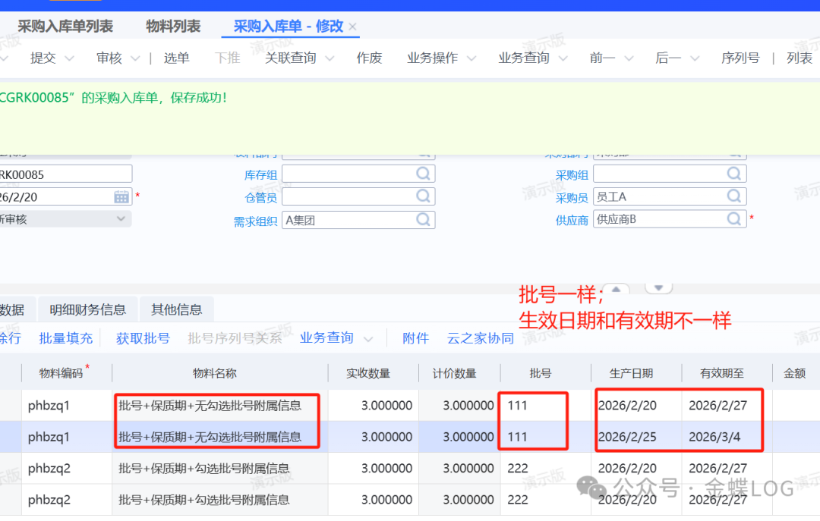The image size is (820, 521).
Task: Click the search icon in 采购组 field
Action: 733,174
